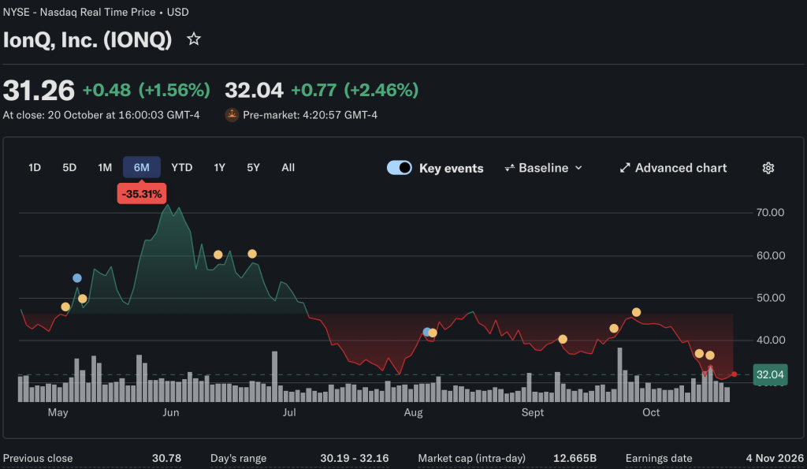This screenshot has width=807, height=469.
Task: Open chart settings gear icon
Action: (x=768, y=168)
